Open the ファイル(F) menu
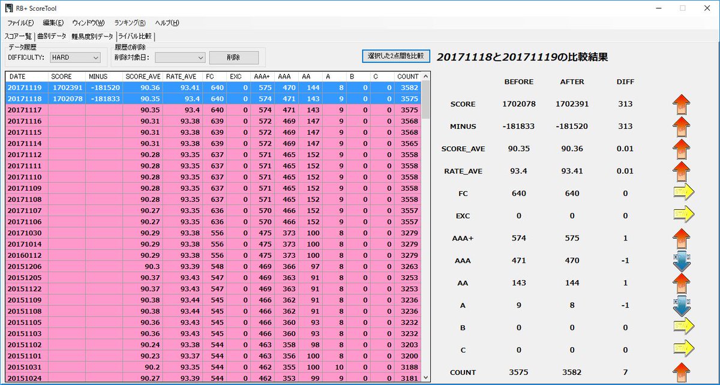The height and width of the screenshot is (385, 720). pyautogui.click(x=21, y=23)
